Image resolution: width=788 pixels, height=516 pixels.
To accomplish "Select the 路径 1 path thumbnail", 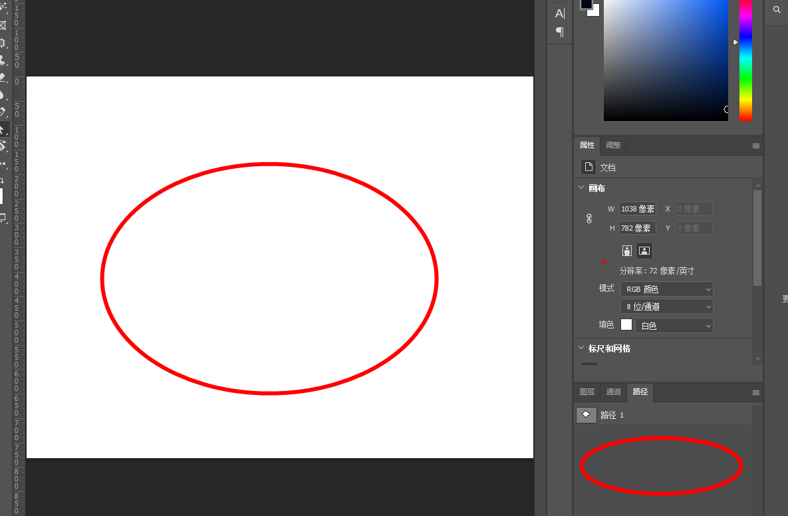I will click(586, 415).
